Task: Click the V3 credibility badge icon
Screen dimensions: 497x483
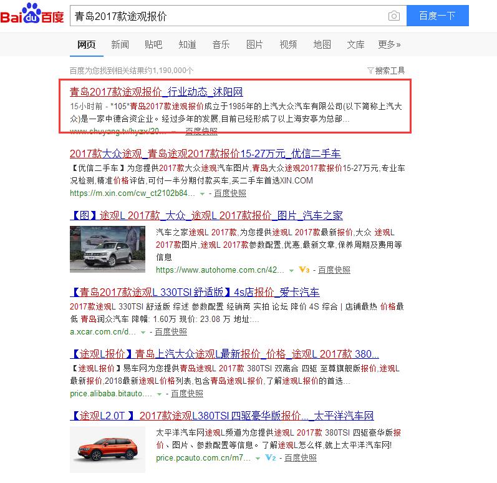Action: click(x=304, y=270)
